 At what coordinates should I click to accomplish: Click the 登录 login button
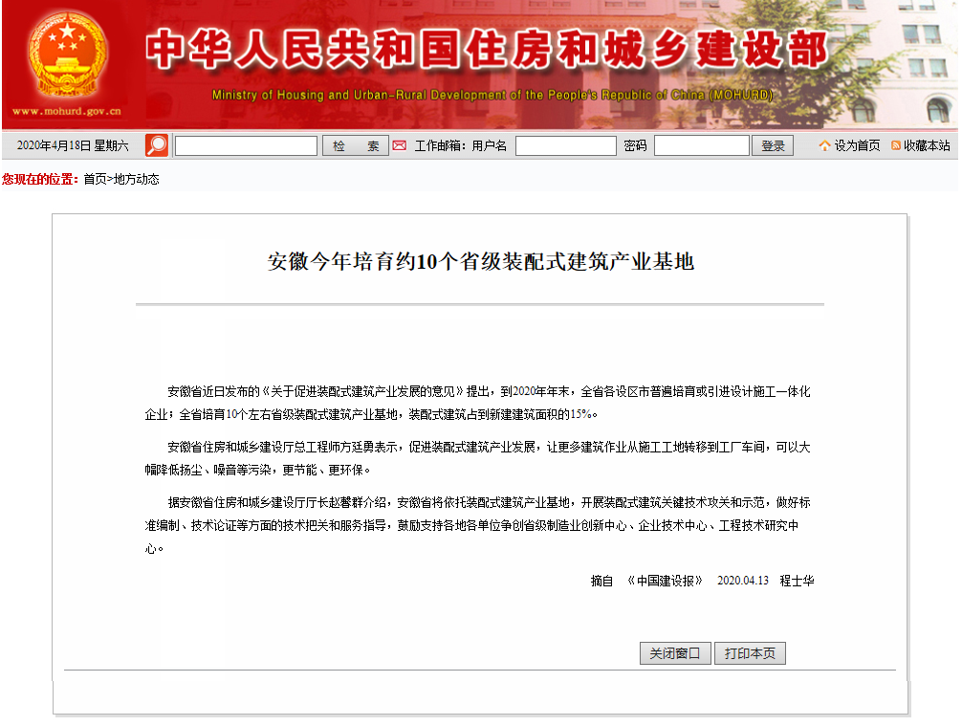(773, 145)
